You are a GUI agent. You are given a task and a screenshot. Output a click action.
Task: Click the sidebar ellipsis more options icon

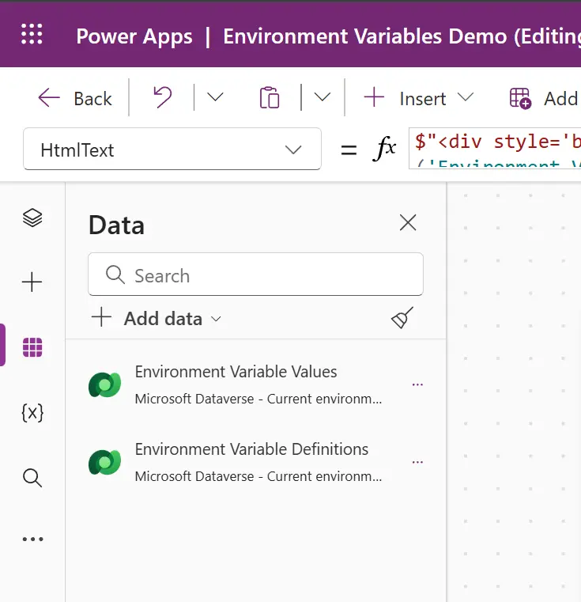tap(32, 540)
